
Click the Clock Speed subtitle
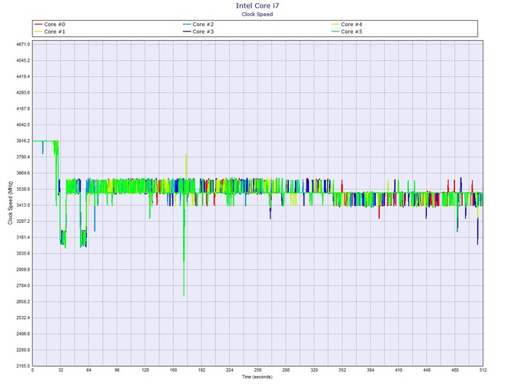[257, 14]
